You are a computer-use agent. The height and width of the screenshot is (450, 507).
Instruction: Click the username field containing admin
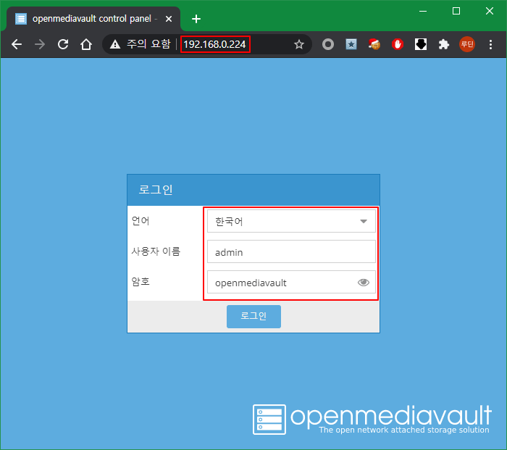[x=291, y=251]
